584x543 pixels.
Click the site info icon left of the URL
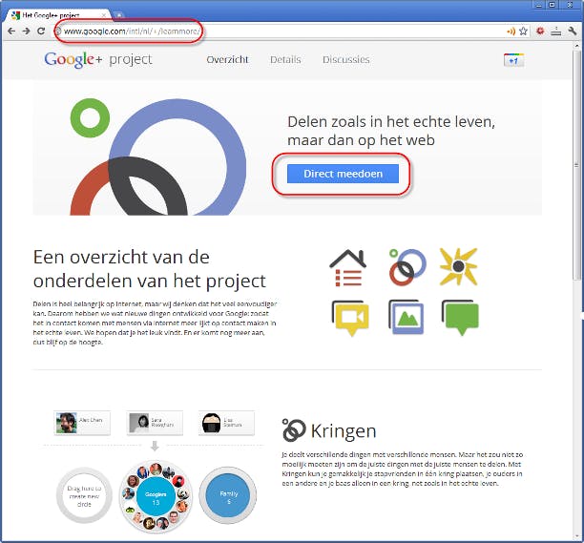pyautogui.click(x=58, y=31)
